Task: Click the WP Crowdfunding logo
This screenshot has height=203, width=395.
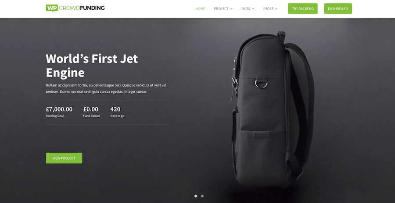Action: click(x=75, y=8)
